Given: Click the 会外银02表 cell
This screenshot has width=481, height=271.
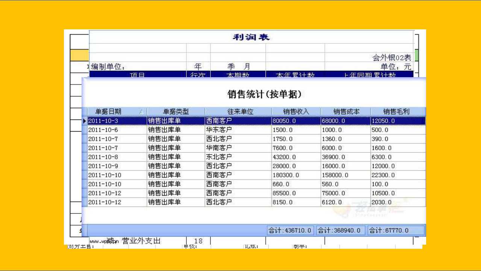Looking at the screenshot, I should [x=392, y=58].
